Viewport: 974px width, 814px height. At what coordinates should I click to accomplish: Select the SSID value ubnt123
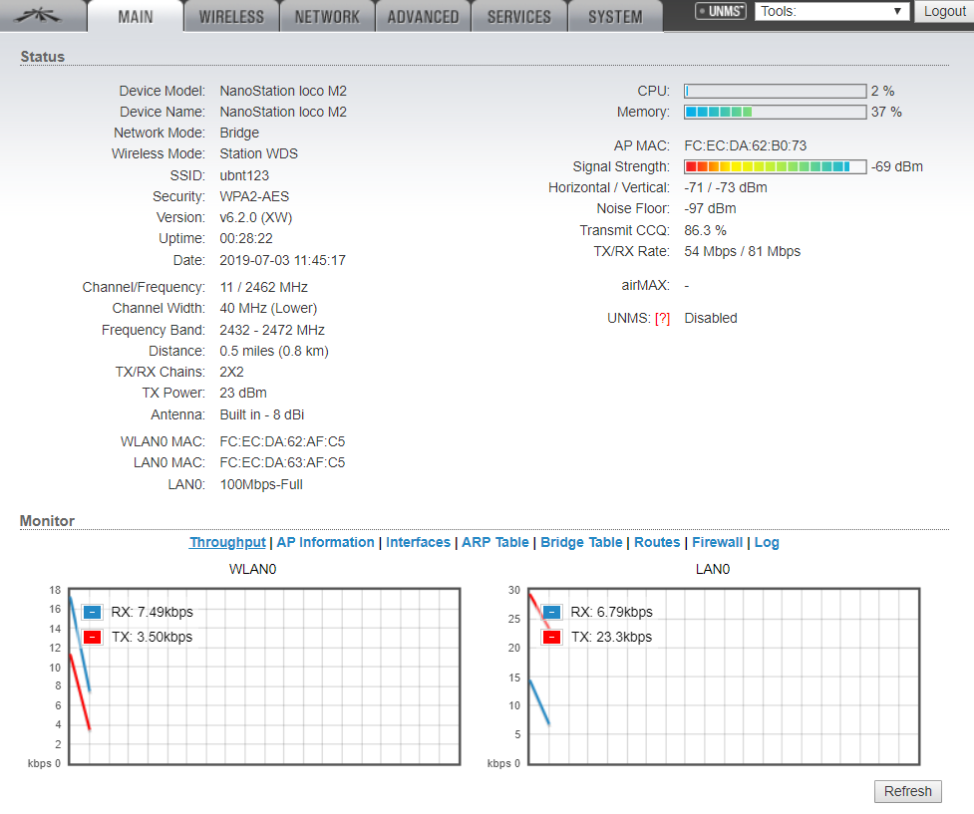pyautogui.click(x=244, y=175)
